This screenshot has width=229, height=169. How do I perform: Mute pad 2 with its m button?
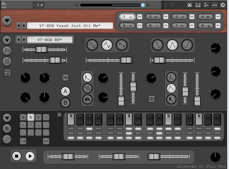[x=166, y=17]
